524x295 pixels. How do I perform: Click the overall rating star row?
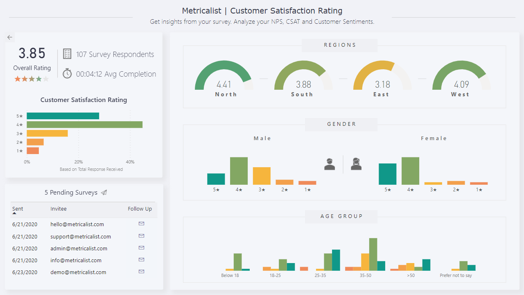tap(32, 79)
